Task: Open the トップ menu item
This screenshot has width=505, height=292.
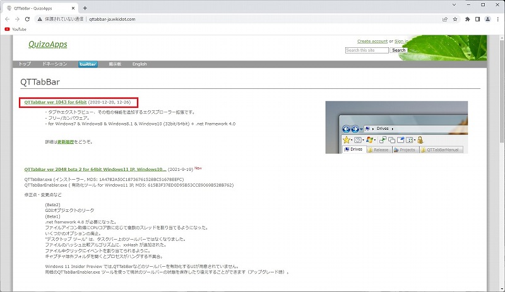Action: pyautogui.click(x=25, y=64)
